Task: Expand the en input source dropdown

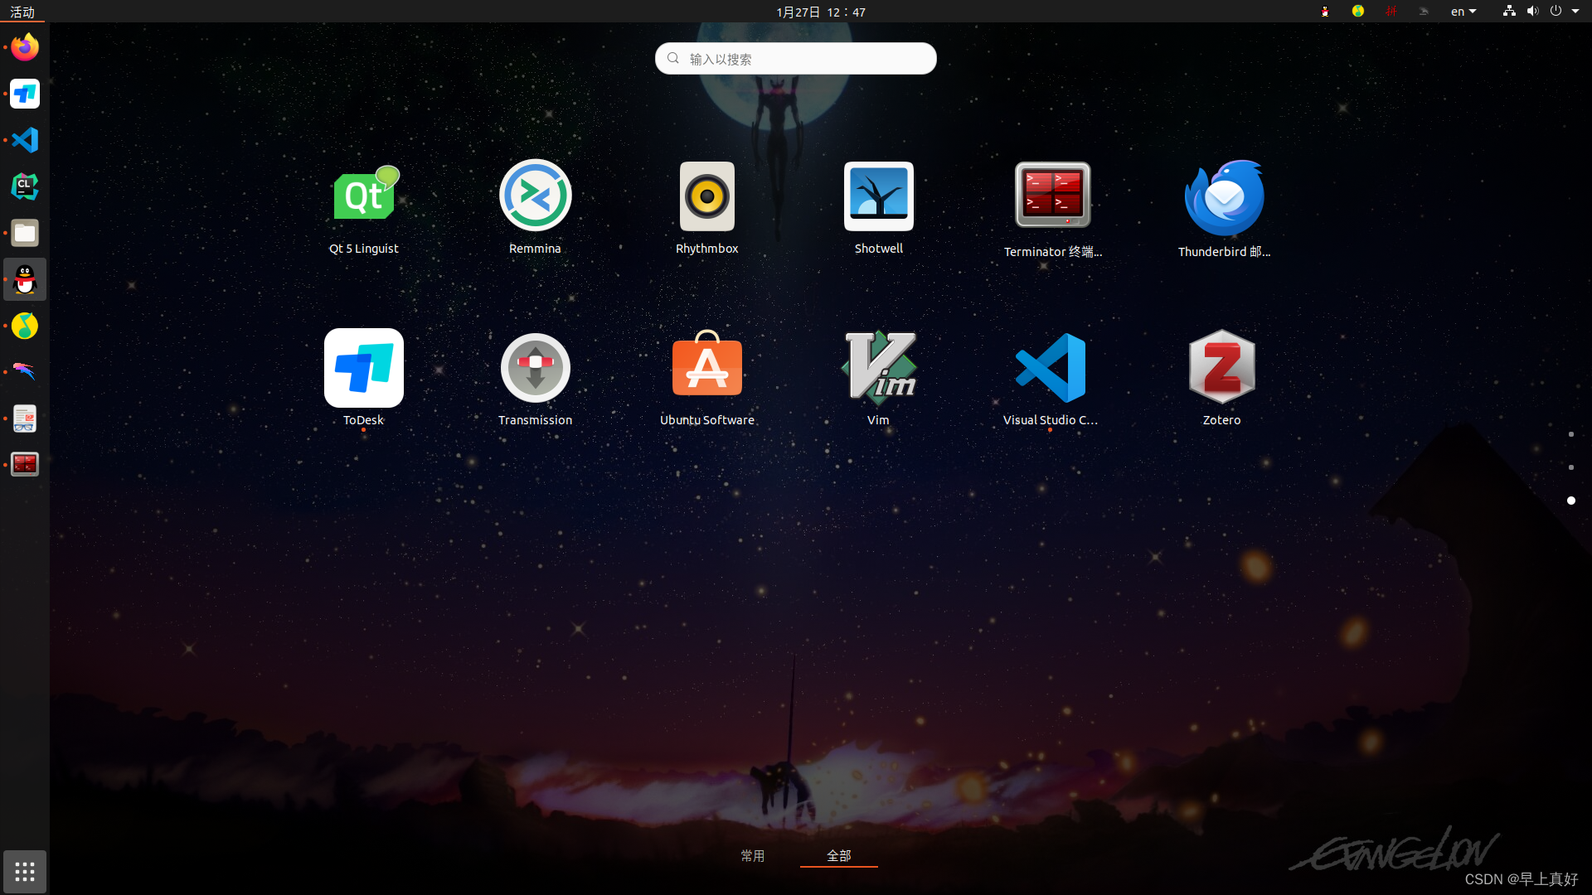Action: 1463,12
